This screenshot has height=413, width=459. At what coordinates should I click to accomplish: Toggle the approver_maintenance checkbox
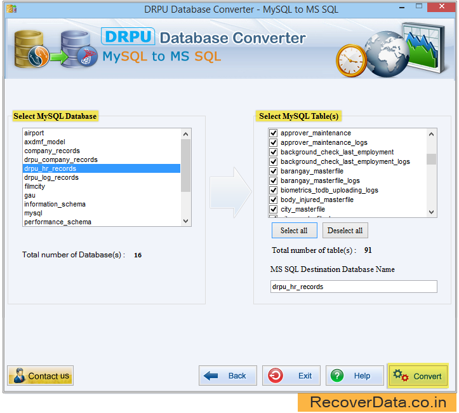(273, 133)
